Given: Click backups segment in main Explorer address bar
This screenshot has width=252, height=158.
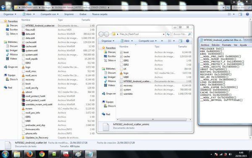Looking at the screenshot, I should [46, 8].
